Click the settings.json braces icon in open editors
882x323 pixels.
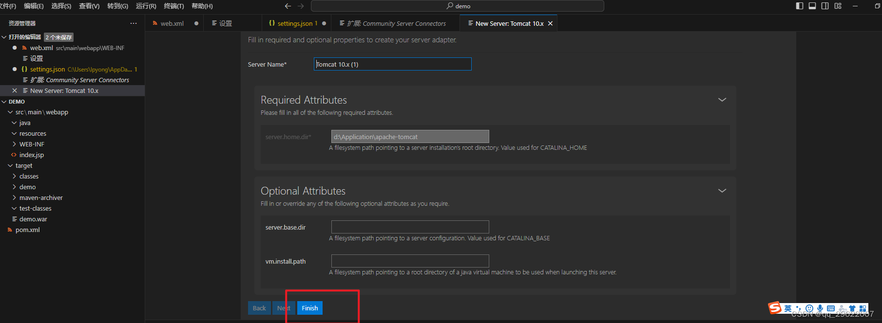[24, 69]
